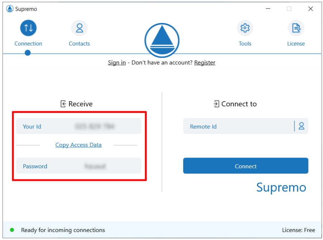
Task: Click the Password field
Action: click(79, 166)
